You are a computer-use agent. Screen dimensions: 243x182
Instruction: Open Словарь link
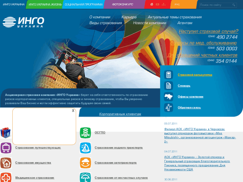tap(184, 85)
